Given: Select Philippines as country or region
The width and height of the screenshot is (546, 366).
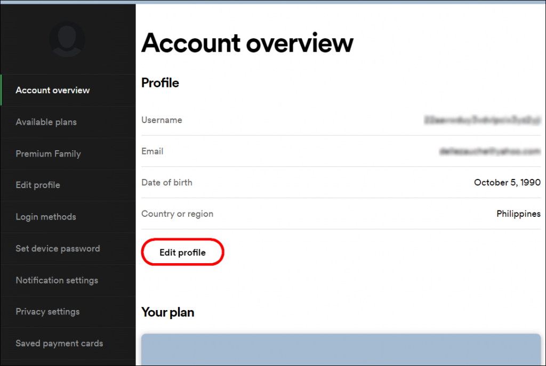Looking at the screenshot, I should [518, 214].
